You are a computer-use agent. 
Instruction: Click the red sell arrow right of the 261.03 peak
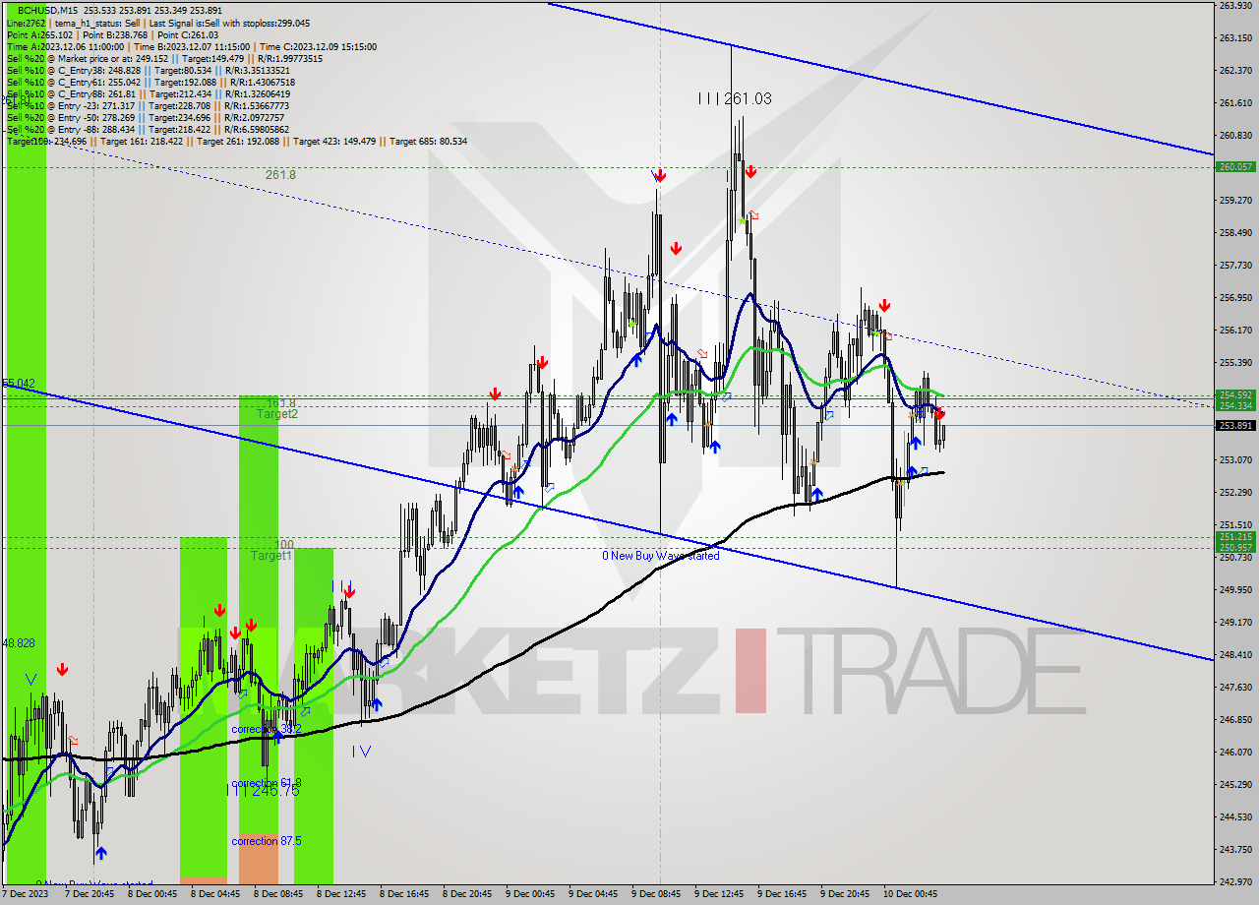749,171
